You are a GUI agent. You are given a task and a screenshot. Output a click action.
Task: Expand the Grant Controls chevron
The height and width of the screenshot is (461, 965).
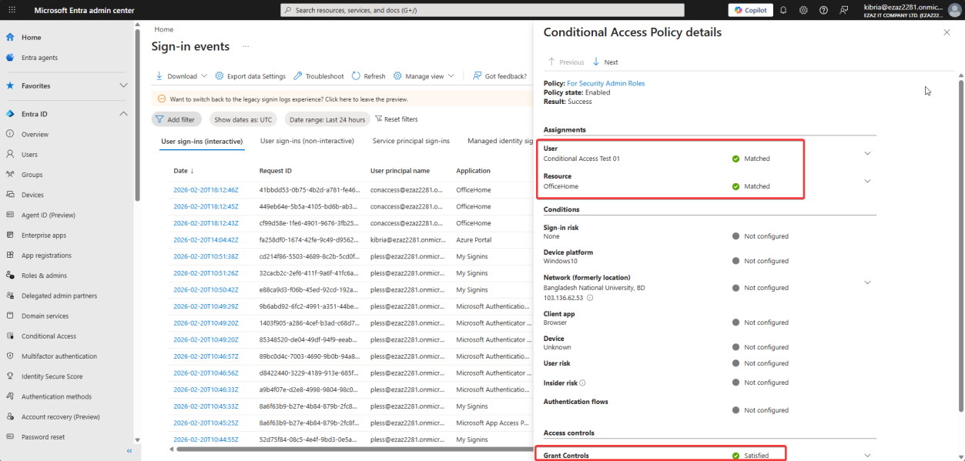tap(867, 455)
